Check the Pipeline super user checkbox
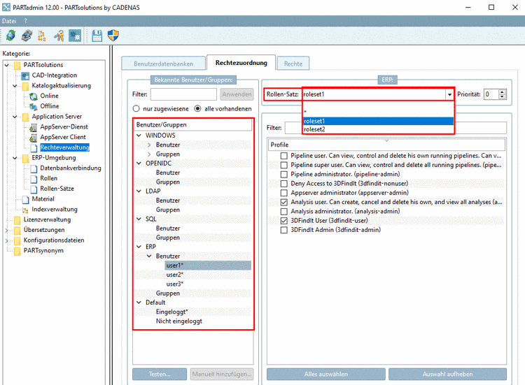Image resolution: width=525 pixels, height=385 pixels. pos(284,165)
